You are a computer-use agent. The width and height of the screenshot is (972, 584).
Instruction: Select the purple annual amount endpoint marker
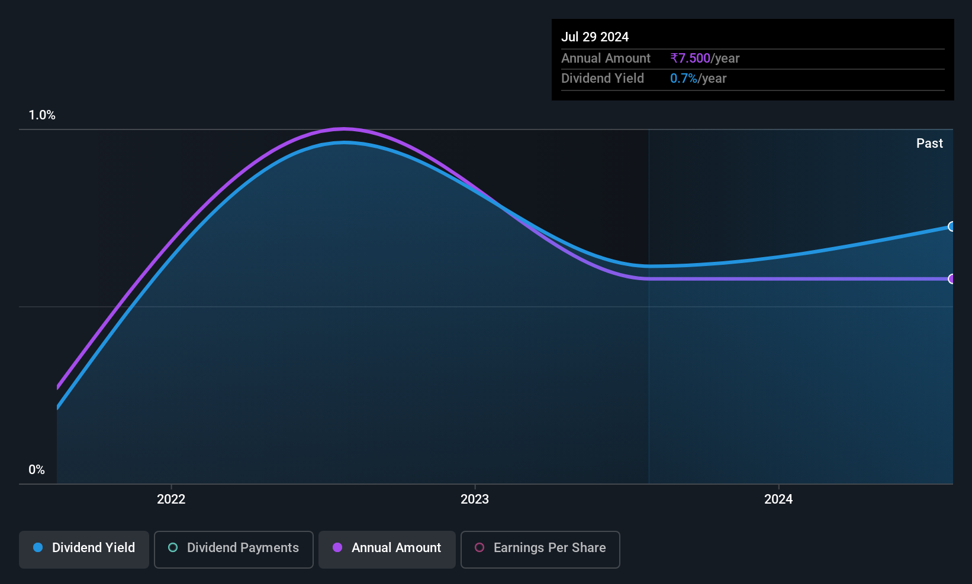[x=951, y=278]
